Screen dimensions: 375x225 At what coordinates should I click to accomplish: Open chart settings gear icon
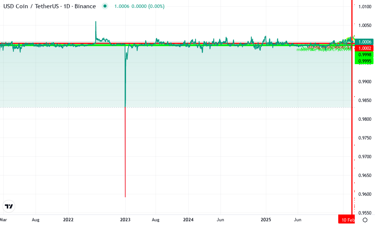364,220
